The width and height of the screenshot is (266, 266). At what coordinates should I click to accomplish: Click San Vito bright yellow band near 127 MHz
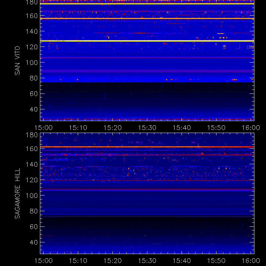(x=147, y=41)
